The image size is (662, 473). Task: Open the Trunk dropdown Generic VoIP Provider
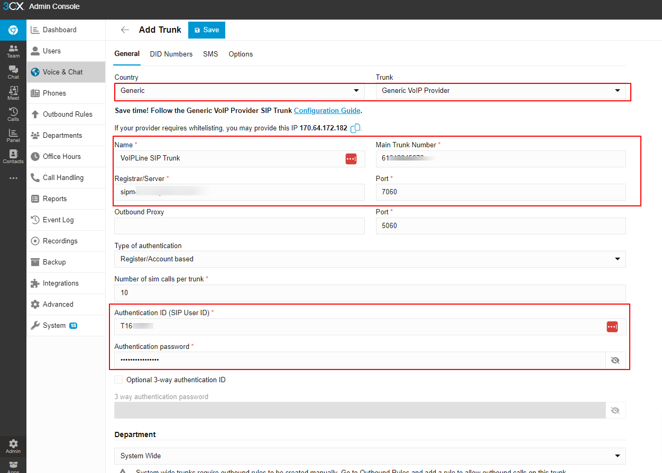tap(501, 91)
